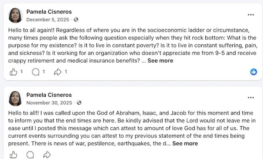Click profile picture on the first post

(15, 15)
